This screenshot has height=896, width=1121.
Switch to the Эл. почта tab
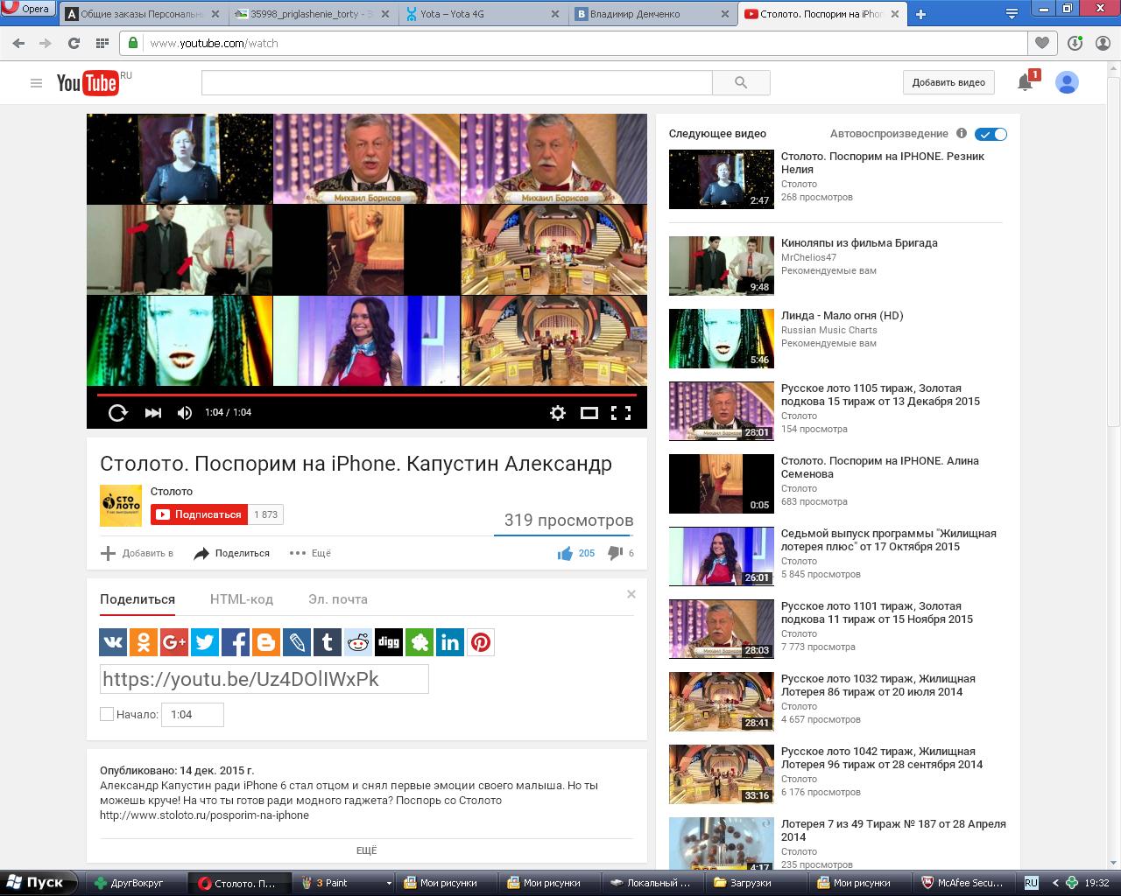pyautogui.click(x=338, y=599)
